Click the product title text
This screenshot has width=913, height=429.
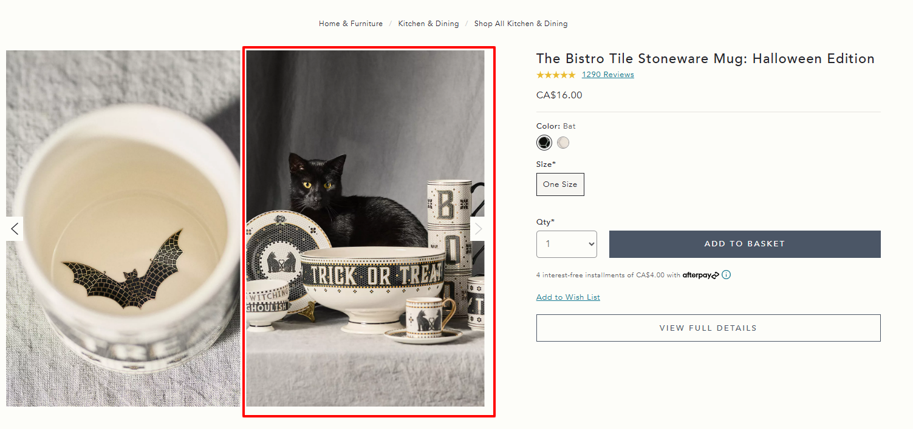(x=705, y=58)
